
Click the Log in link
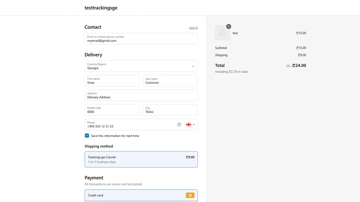tap(193, 28)
